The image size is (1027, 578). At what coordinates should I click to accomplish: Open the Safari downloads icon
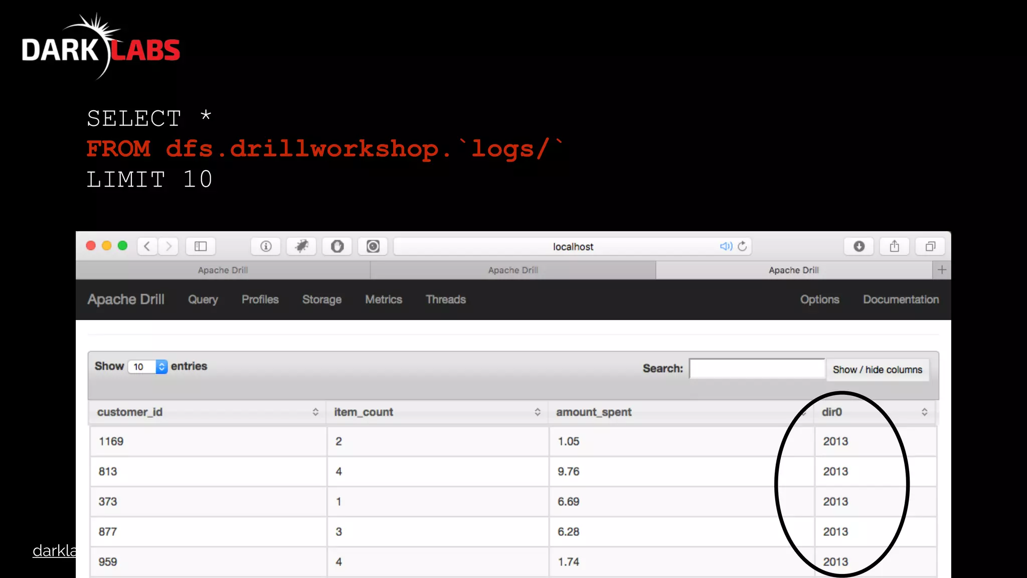tap(859, 246)
